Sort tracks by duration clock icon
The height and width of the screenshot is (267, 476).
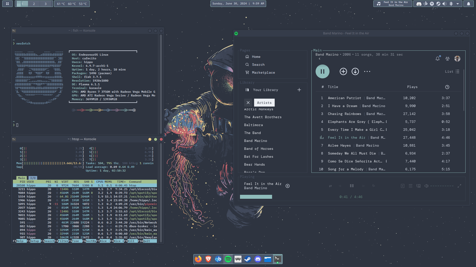click(447, 87)
